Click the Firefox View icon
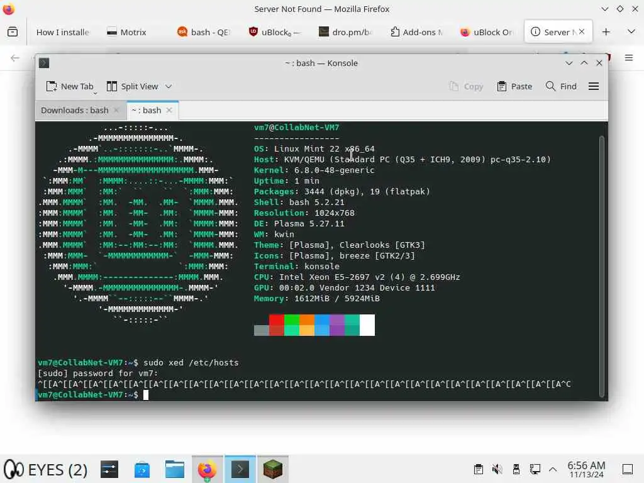Image resolution: width=644 pixels, height=483 pixels. tap(13, 31)
